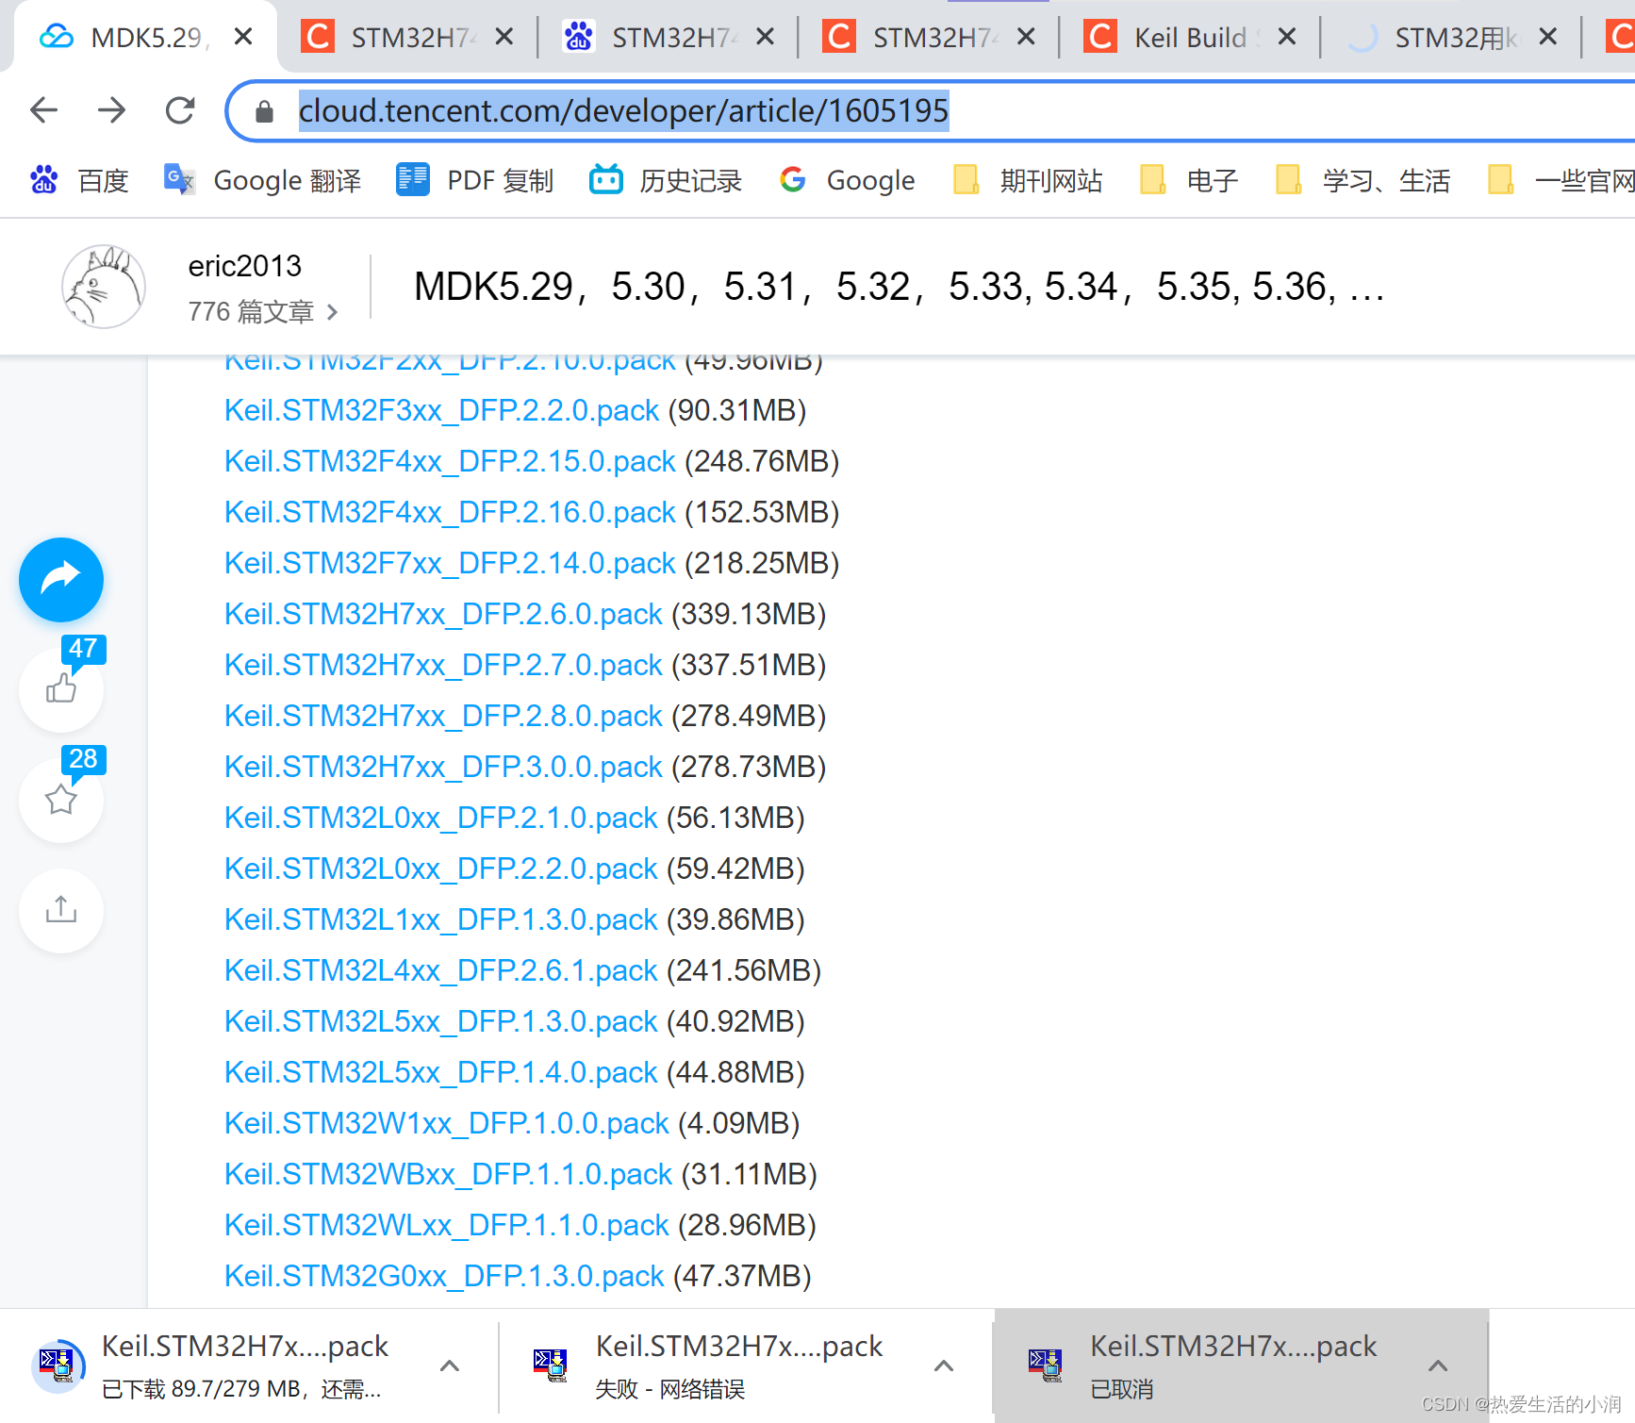Download Keil.STM32WLxx_DFP.1.1.0.pack
Screen dimensions: 1635x1423
[446, 1225]
